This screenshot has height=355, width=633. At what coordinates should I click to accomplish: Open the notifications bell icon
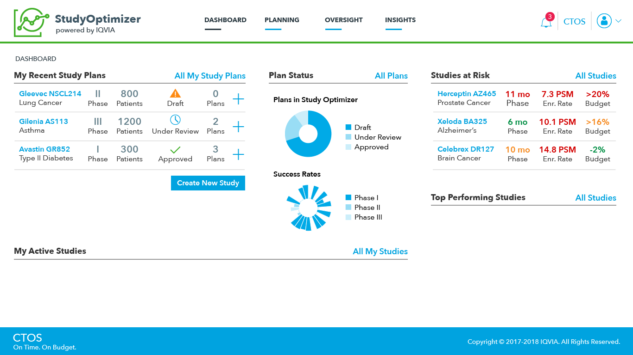click(x=546, y=22)
